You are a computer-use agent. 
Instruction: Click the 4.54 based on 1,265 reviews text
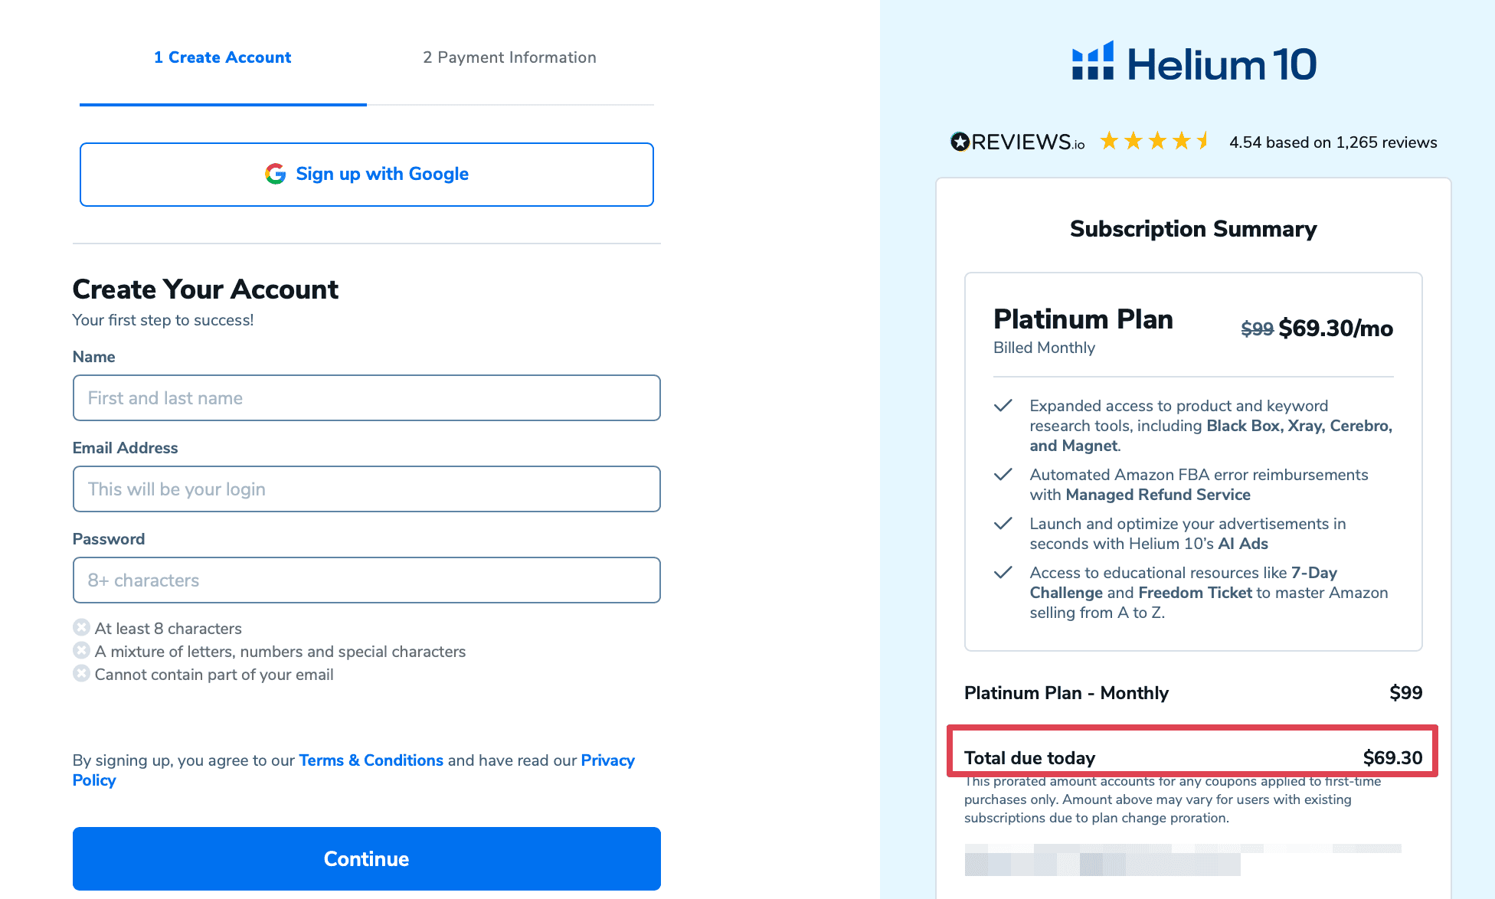click(x=1333, y=142)
